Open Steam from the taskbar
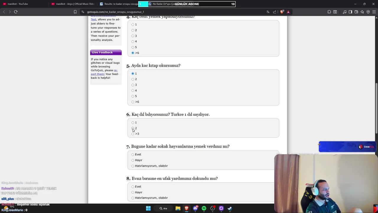 pos(230,208)
